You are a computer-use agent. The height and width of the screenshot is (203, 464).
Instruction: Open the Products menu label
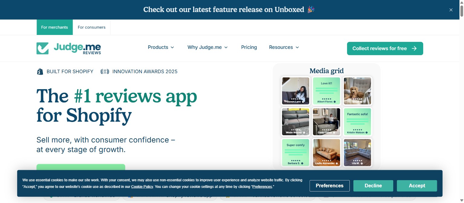tap(158, 47)
